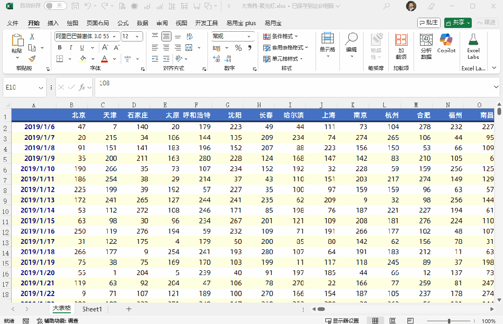This screenshot has width=503, height=324.
Task: Click the Paste clipboard icon
Action: pyautogui.click(x=17, y=40)
